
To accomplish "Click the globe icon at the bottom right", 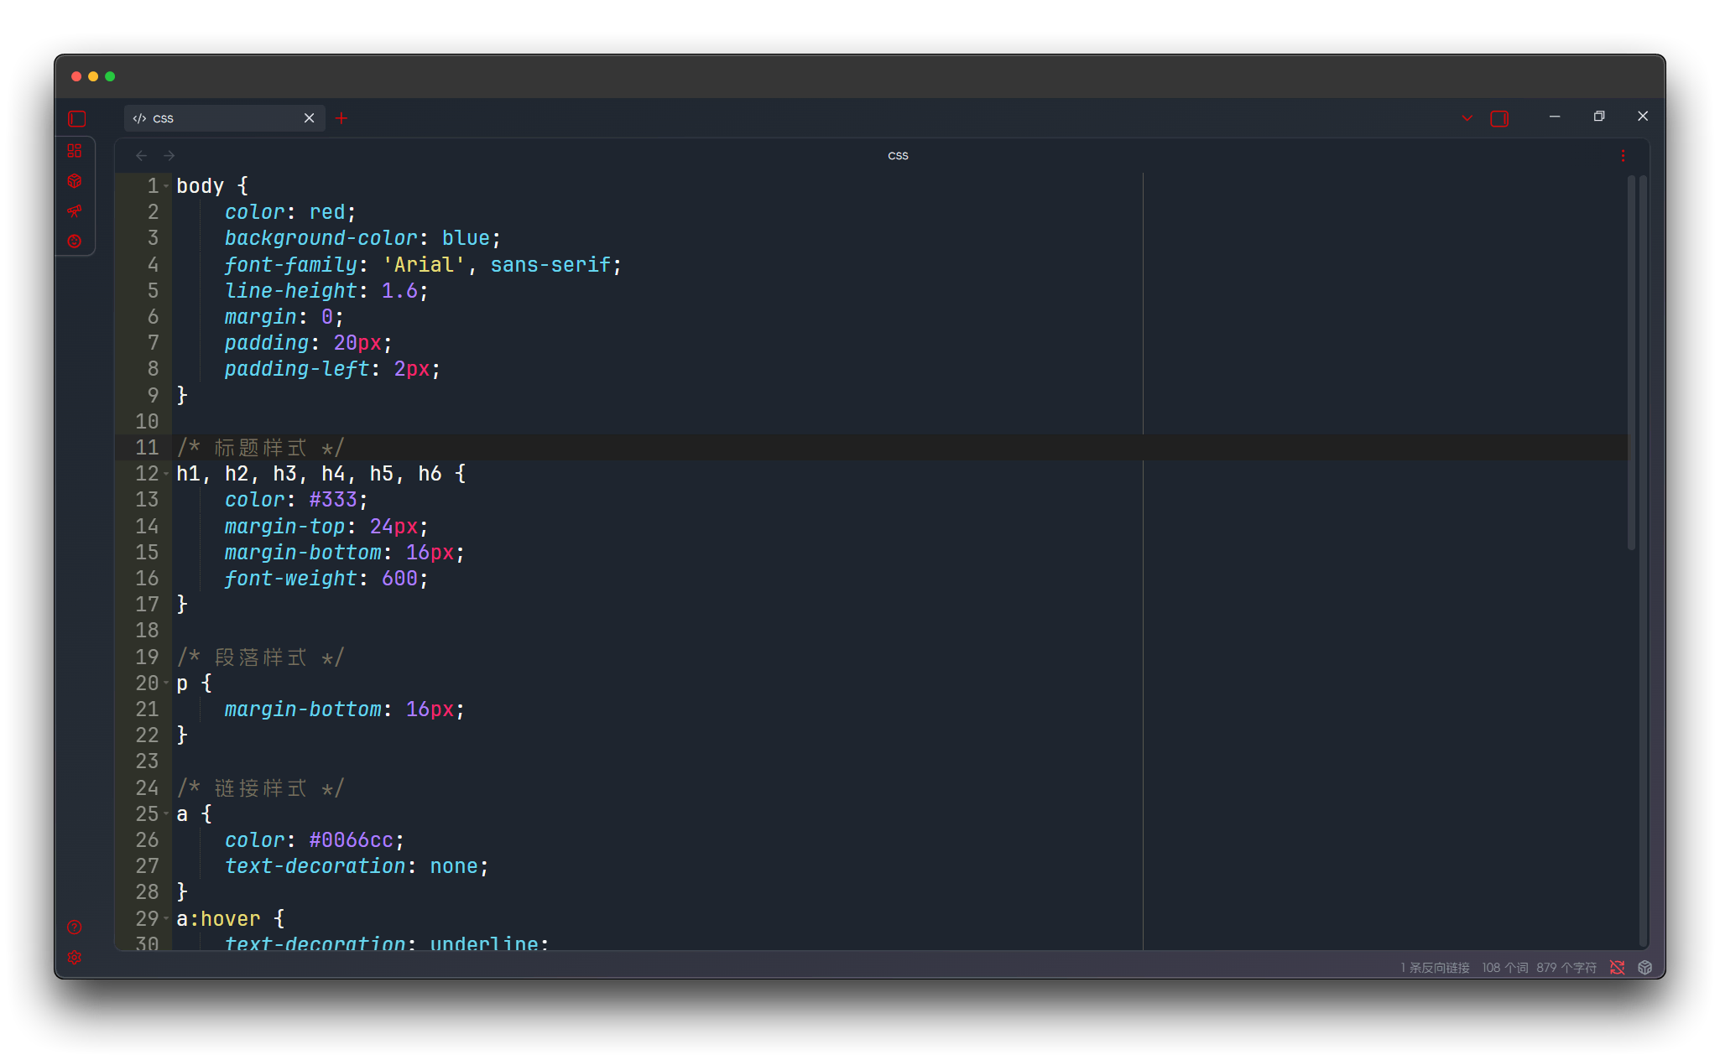I will [1644, 967].
